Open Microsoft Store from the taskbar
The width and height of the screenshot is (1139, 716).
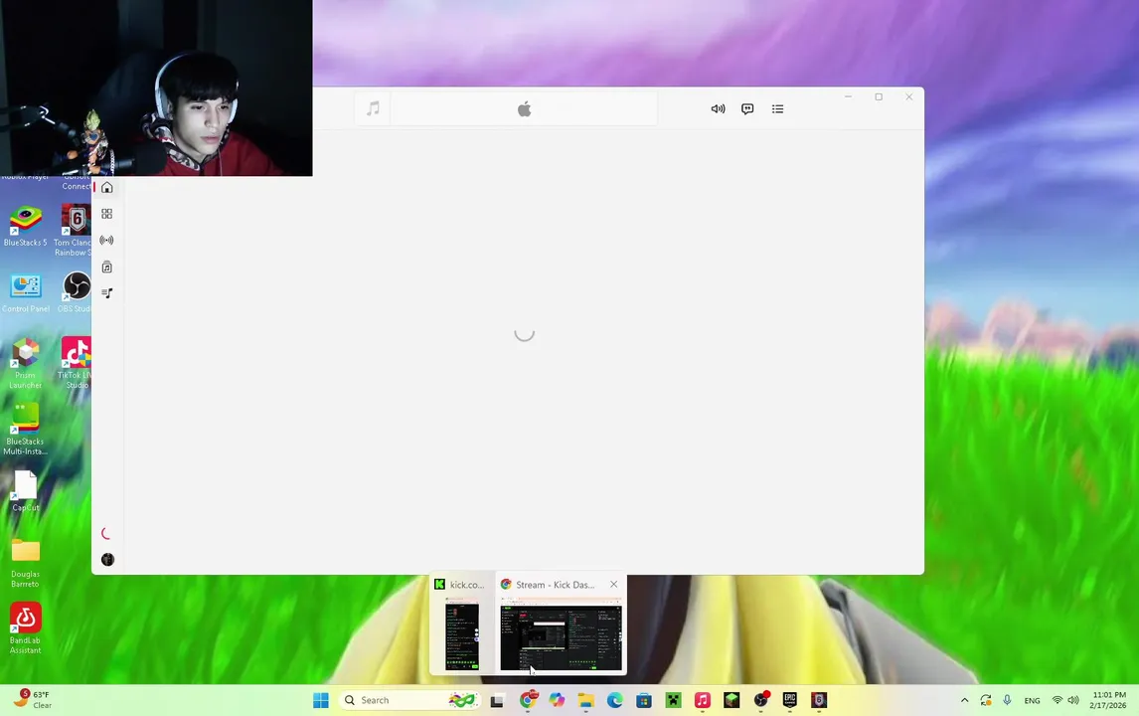pos(644,700)
